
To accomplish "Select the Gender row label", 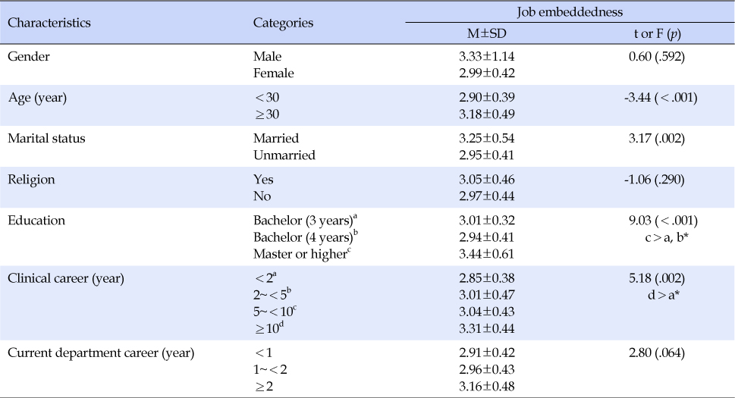I will coord(27,56).
